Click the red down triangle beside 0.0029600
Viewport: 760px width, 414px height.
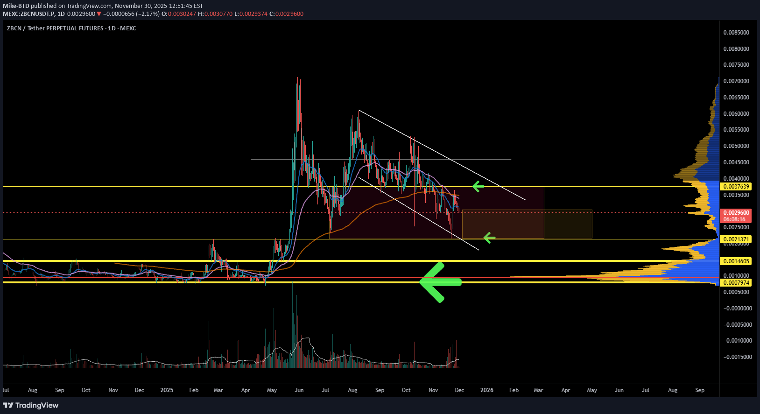pyautogui.click(x=99, y=14)
